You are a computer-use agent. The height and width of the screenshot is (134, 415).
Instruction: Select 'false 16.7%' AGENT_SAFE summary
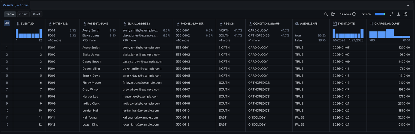311,40
